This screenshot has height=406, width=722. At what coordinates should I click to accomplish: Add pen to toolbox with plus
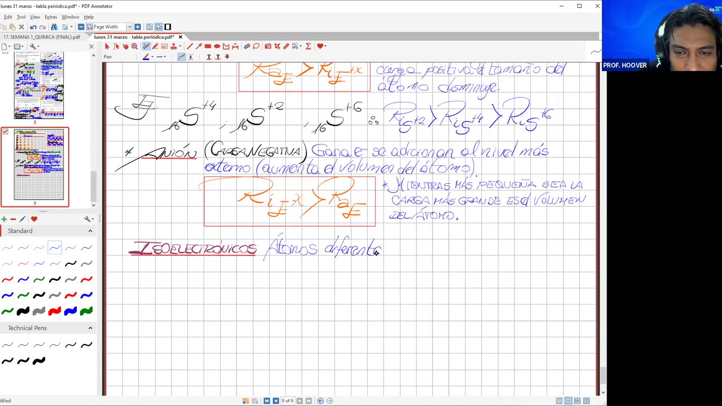tap(4, 219)
